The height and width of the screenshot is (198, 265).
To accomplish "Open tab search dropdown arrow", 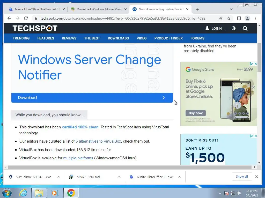I will [231, 9].
